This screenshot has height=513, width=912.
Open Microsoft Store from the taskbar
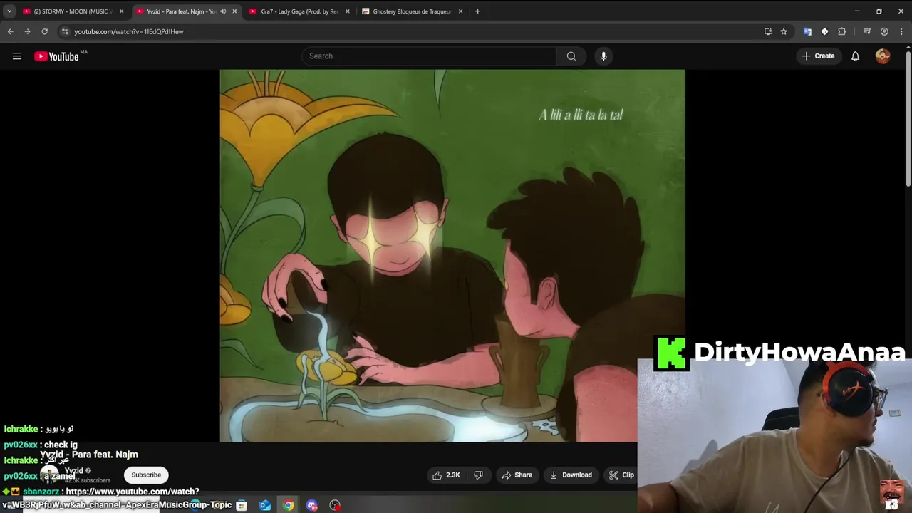tap(242, 505)
